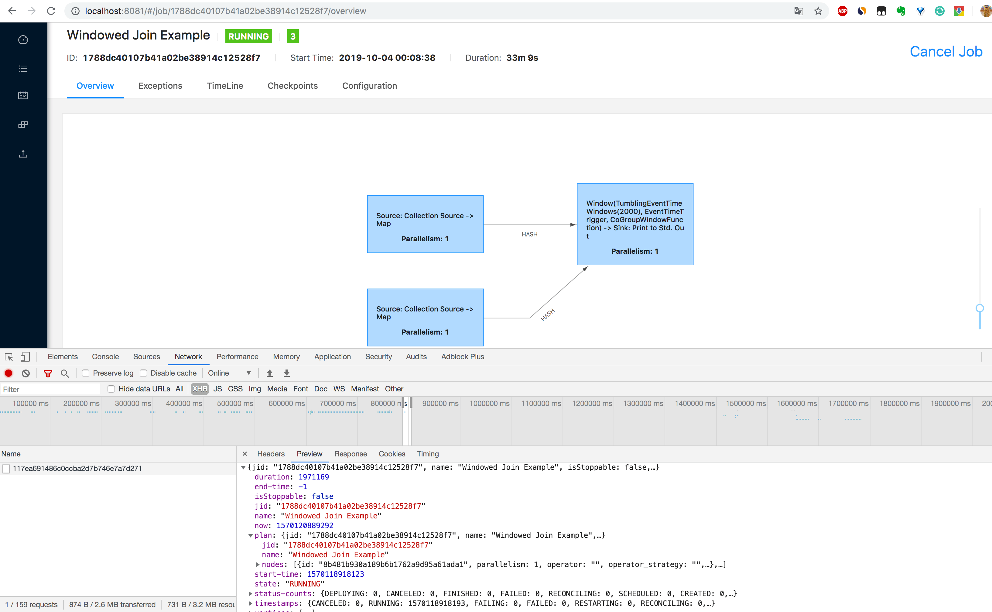The image size is (992, 612).
Task: Click the Exceptions tab label
Action: tap(159, 85)
